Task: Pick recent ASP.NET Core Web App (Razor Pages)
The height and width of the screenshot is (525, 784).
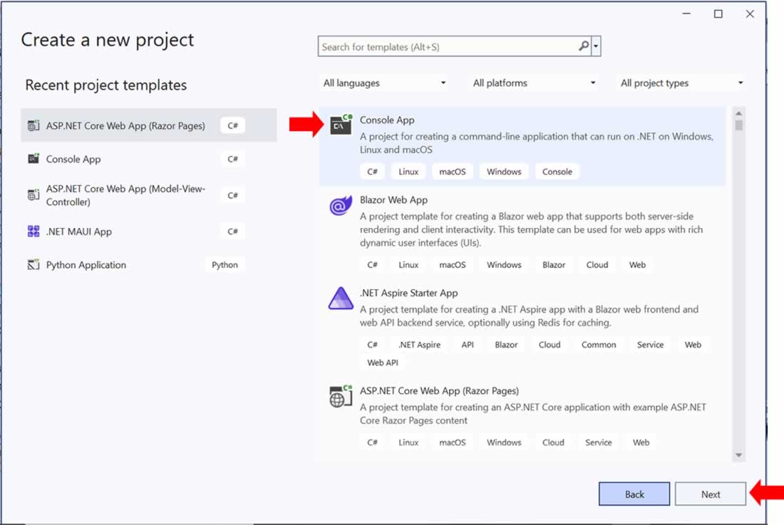Action: (148, 125)
